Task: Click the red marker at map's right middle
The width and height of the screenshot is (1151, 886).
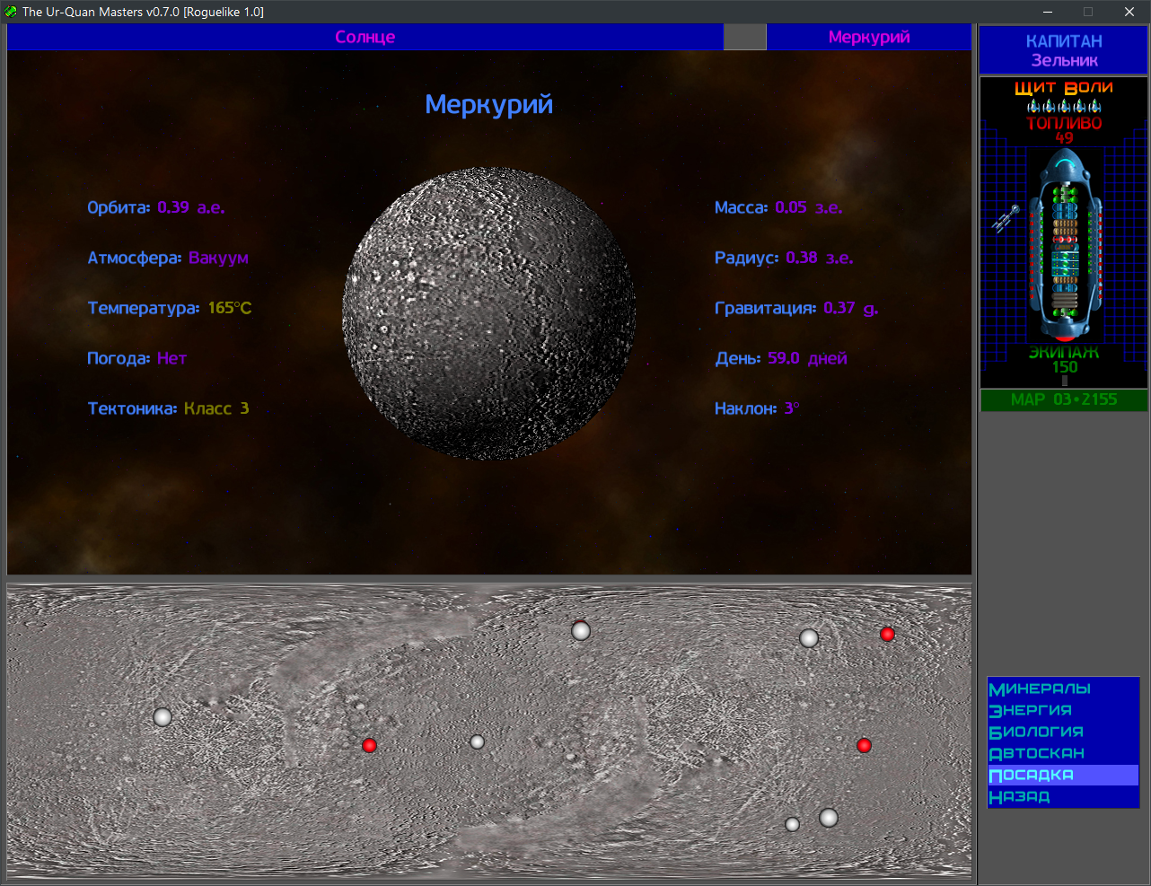Action: (x=864, y=745)
